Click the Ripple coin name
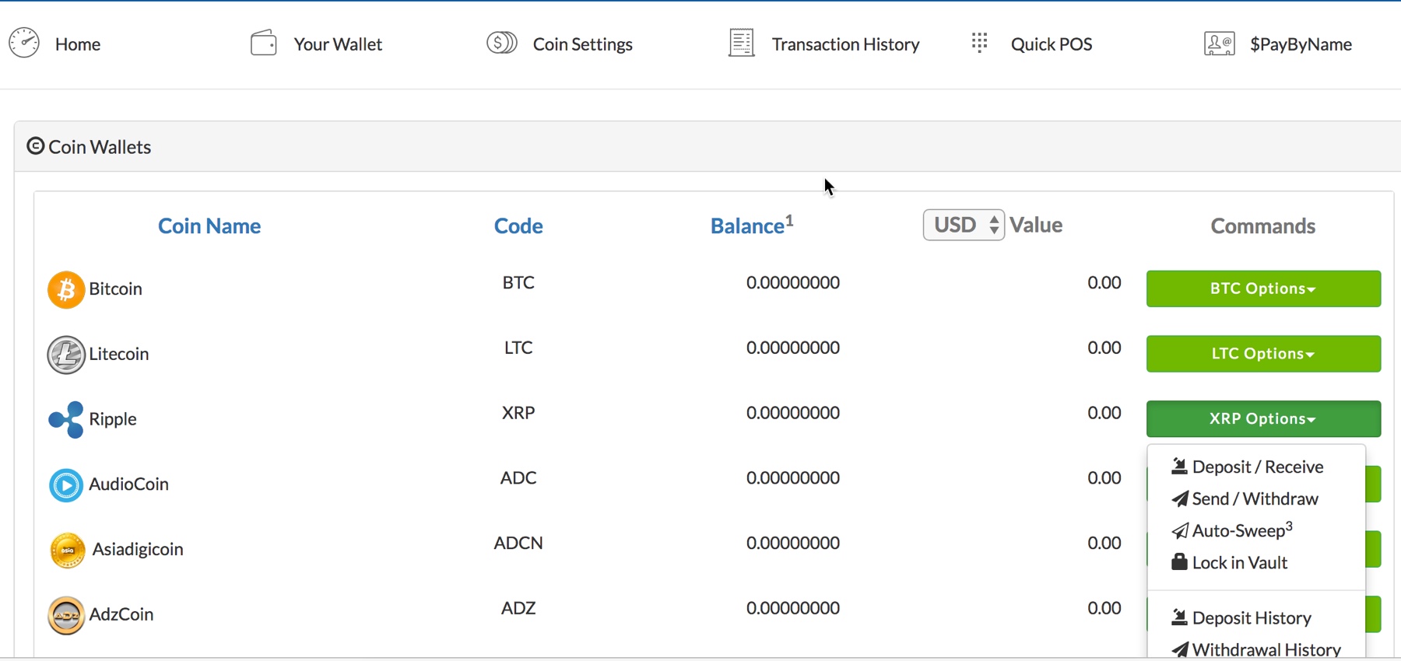This screenshot has height=661, width=1401. (x=113, y=419)
